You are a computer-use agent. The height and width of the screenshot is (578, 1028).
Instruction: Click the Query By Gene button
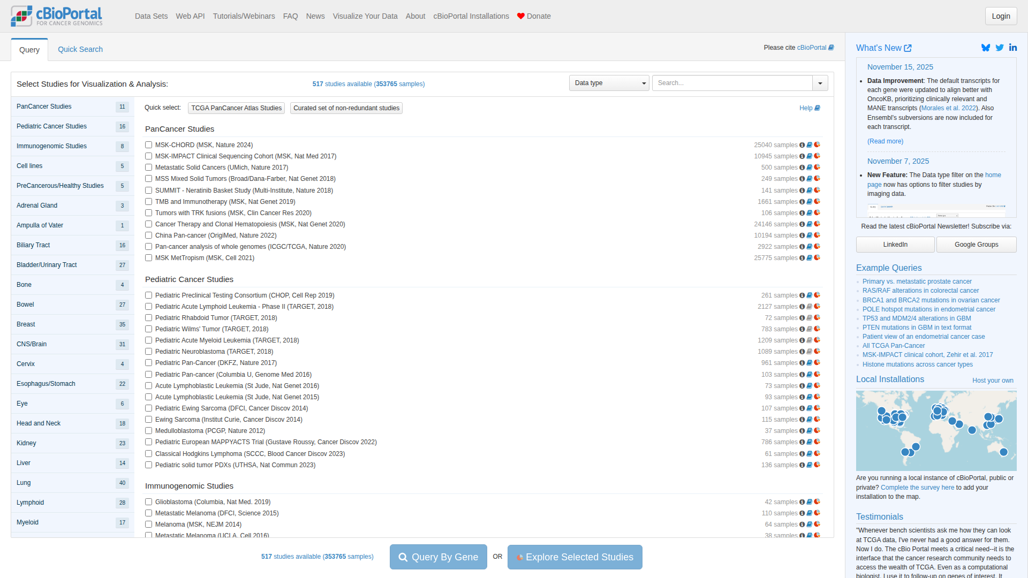point(439,557)
